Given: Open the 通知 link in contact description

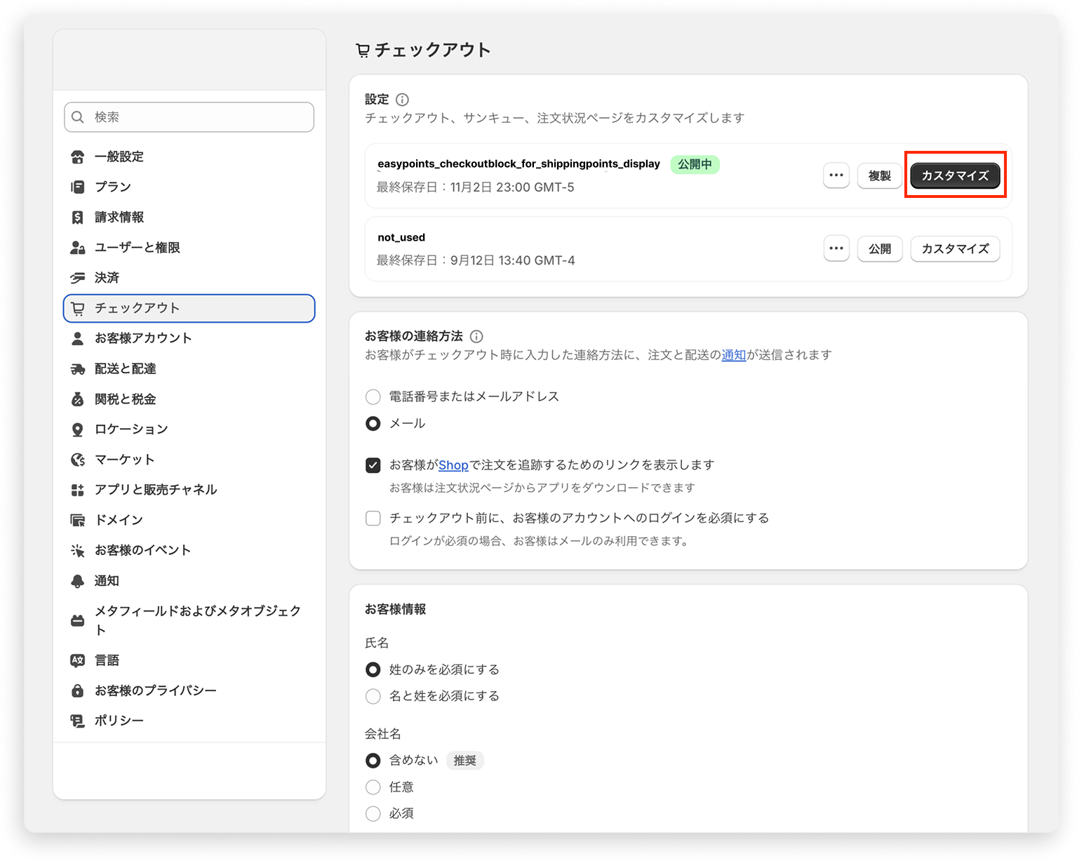Looking at the screenshot, I should (x=733, y=355).
